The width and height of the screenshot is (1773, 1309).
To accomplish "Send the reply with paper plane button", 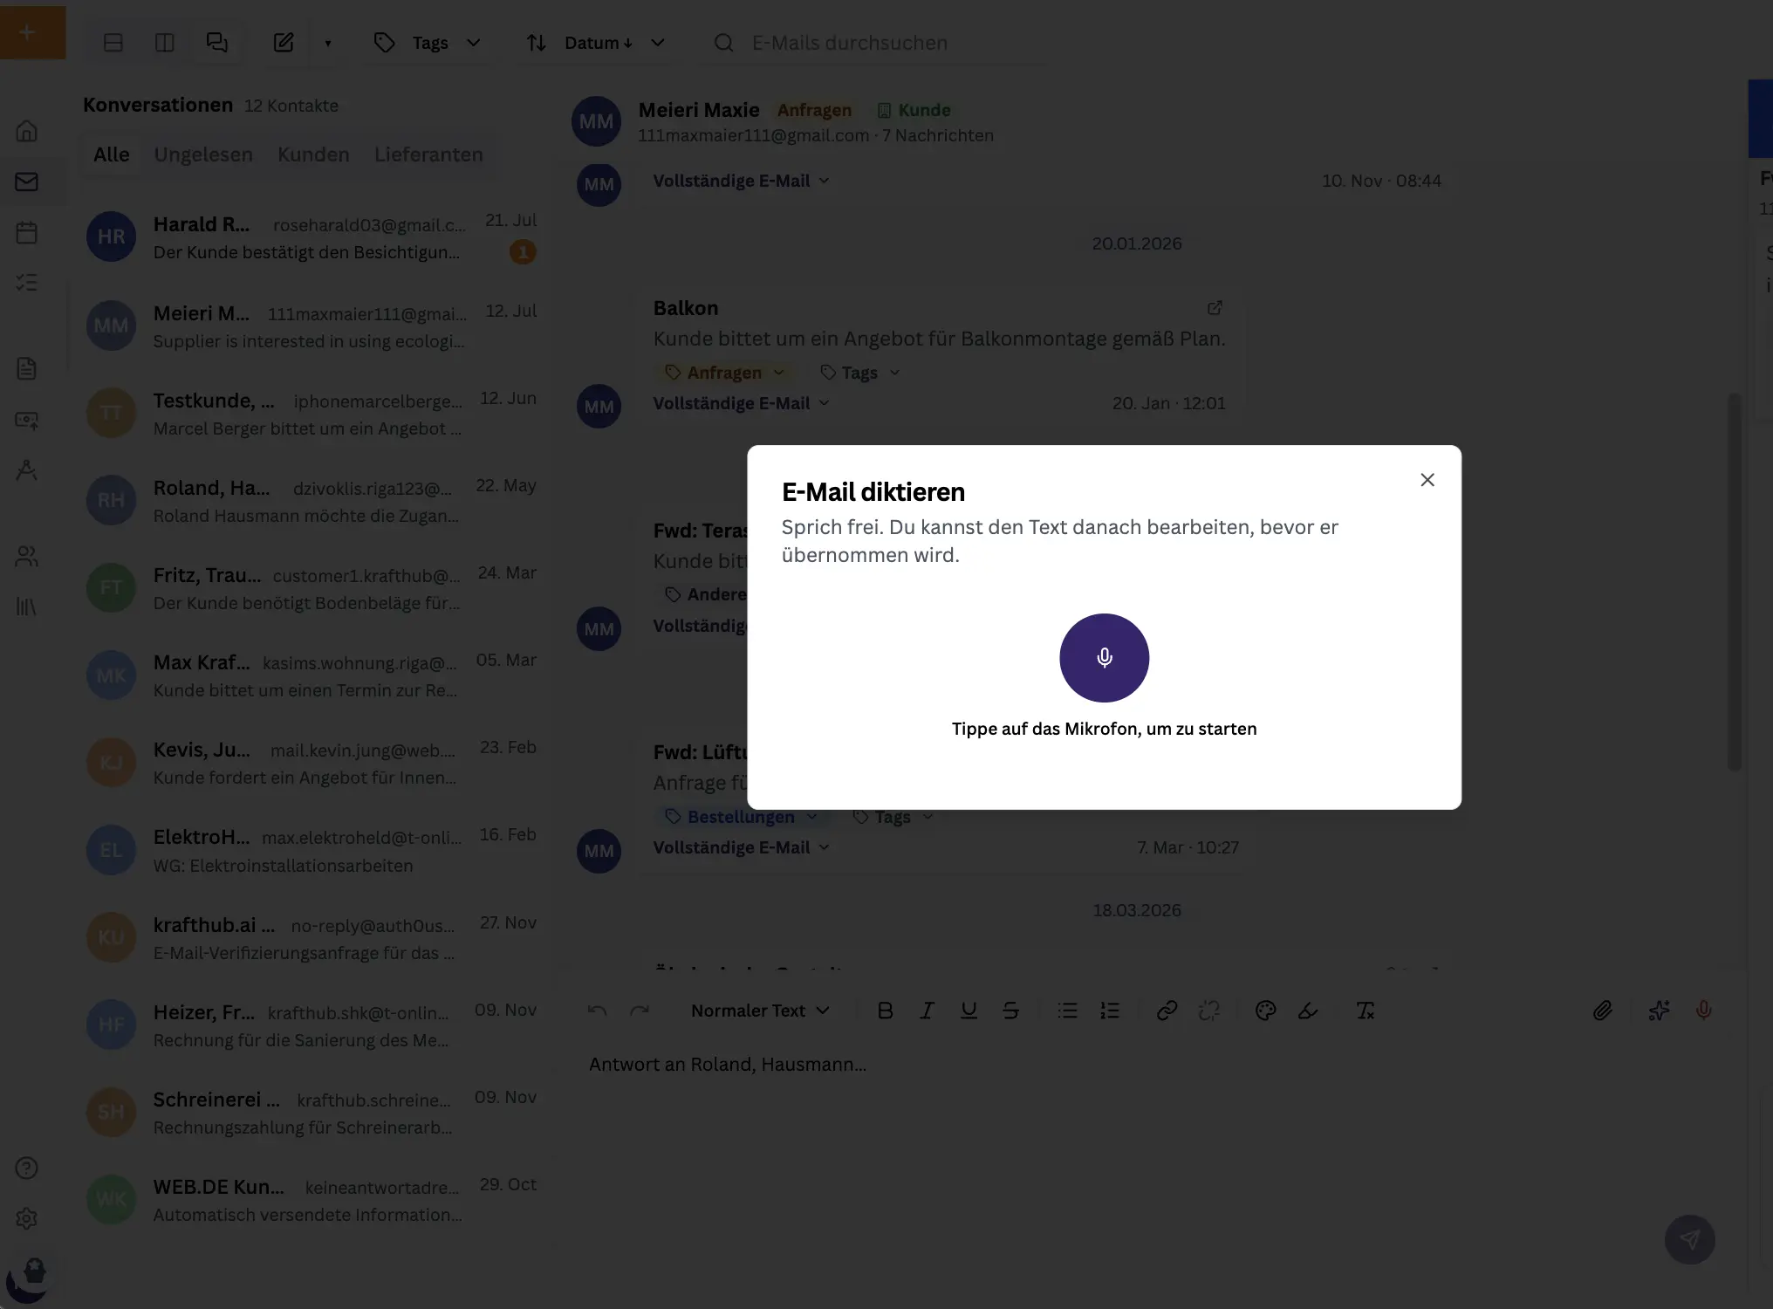I will [x=1690, y=1239].
